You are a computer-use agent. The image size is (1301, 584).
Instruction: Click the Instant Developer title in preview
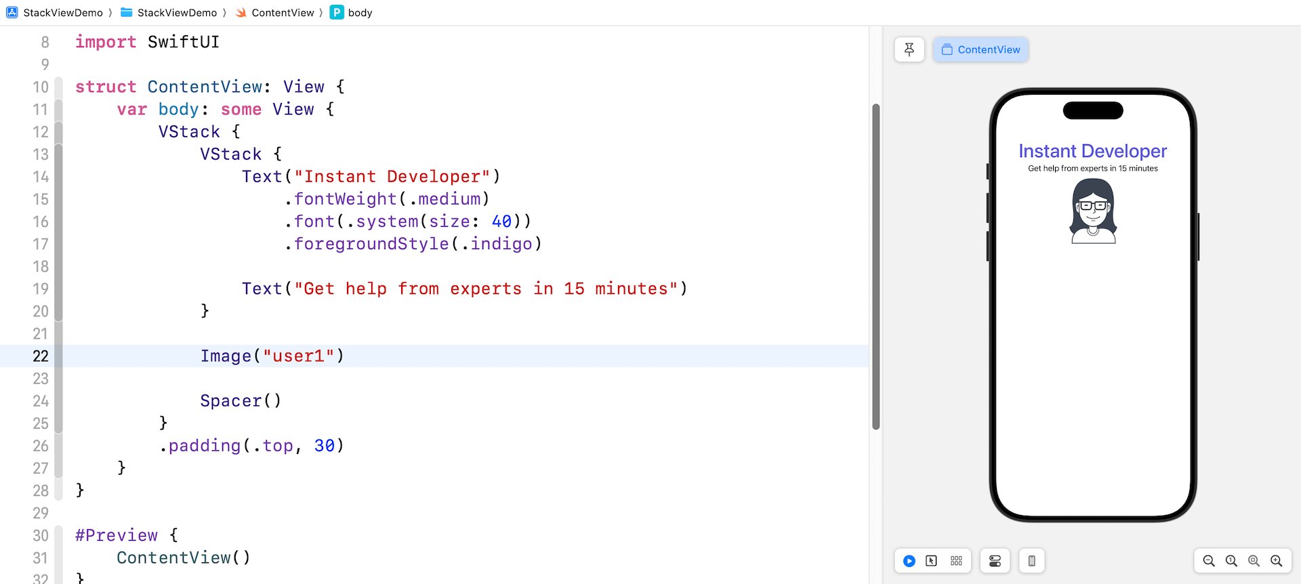point(1092,151)
